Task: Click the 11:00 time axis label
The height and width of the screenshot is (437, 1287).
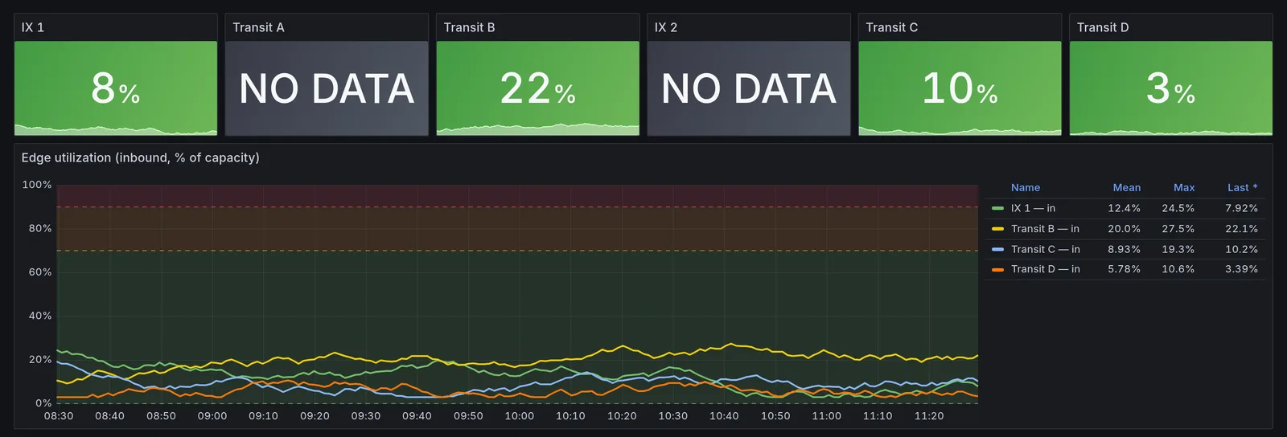Action: (x=827, y=416)
